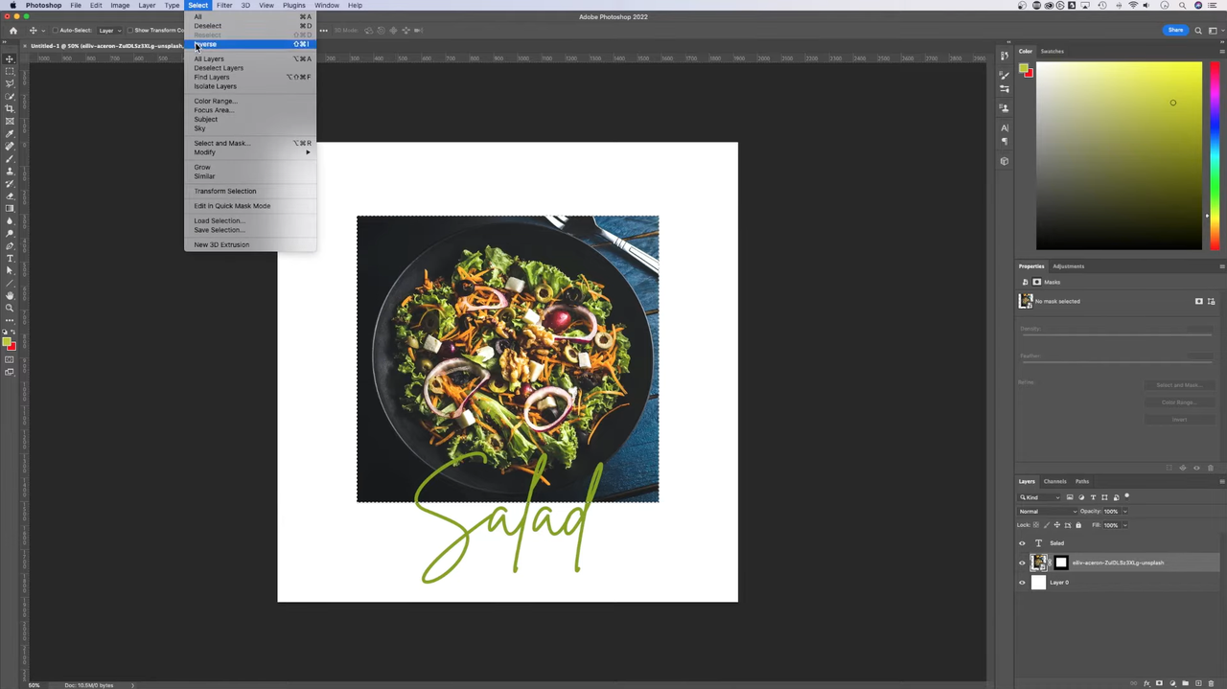Image resolution: width=1227 pixels, height=689 pixels.
Task: Open the workspace switcher dropdown
Action: pyautogui.click(x=1212, y=31)
